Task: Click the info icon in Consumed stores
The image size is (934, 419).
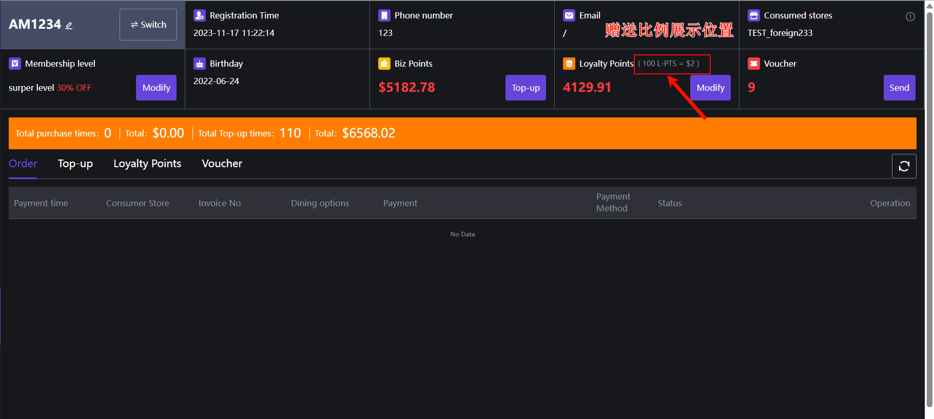Action: tap(910, 16)
